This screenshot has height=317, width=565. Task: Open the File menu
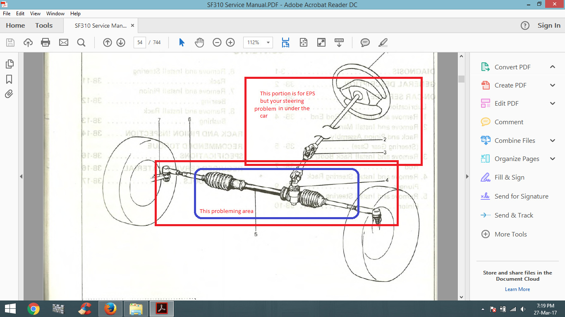click(x=7, y=14)
